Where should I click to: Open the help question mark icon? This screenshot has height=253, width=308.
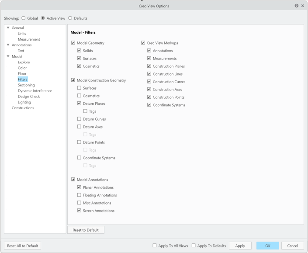(x=296, y=6)
